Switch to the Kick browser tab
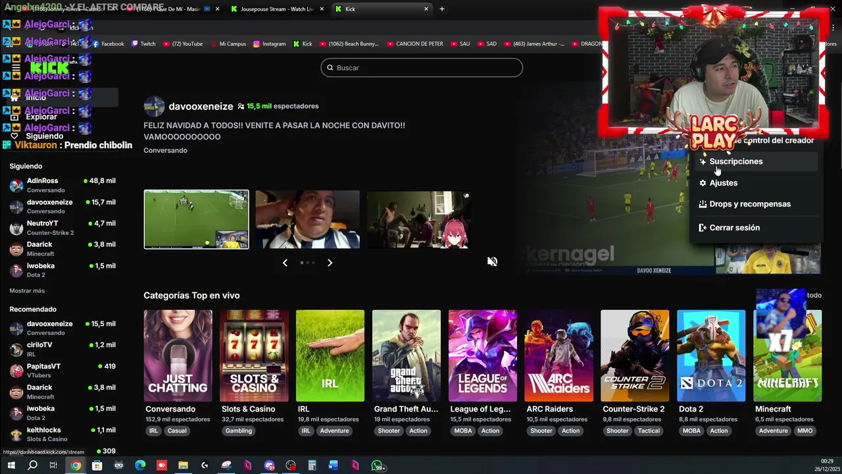This screenshot has height=474, width=842. click(x=382, y=9)
